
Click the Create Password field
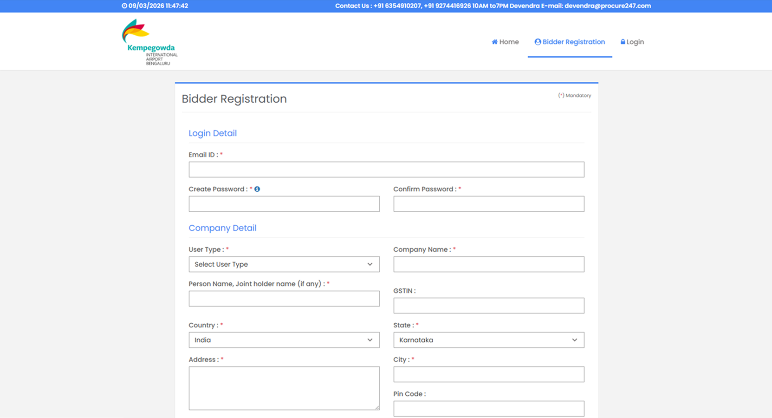click(x=284, y=204)
